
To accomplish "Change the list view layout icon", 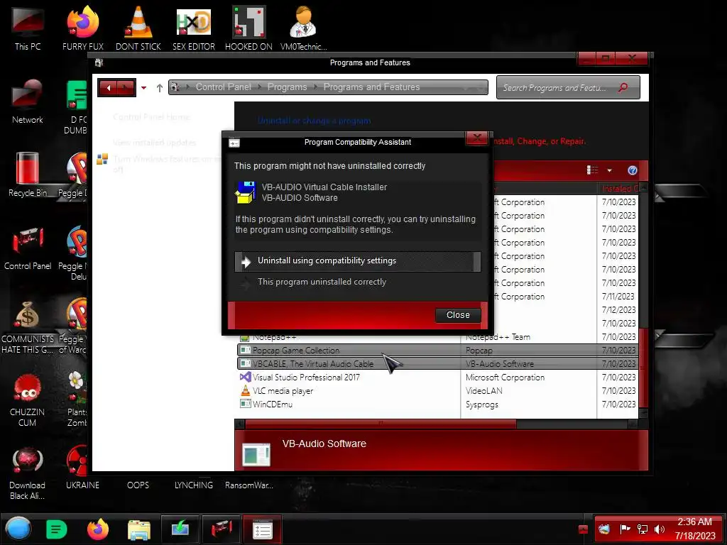I will [593, 170].
